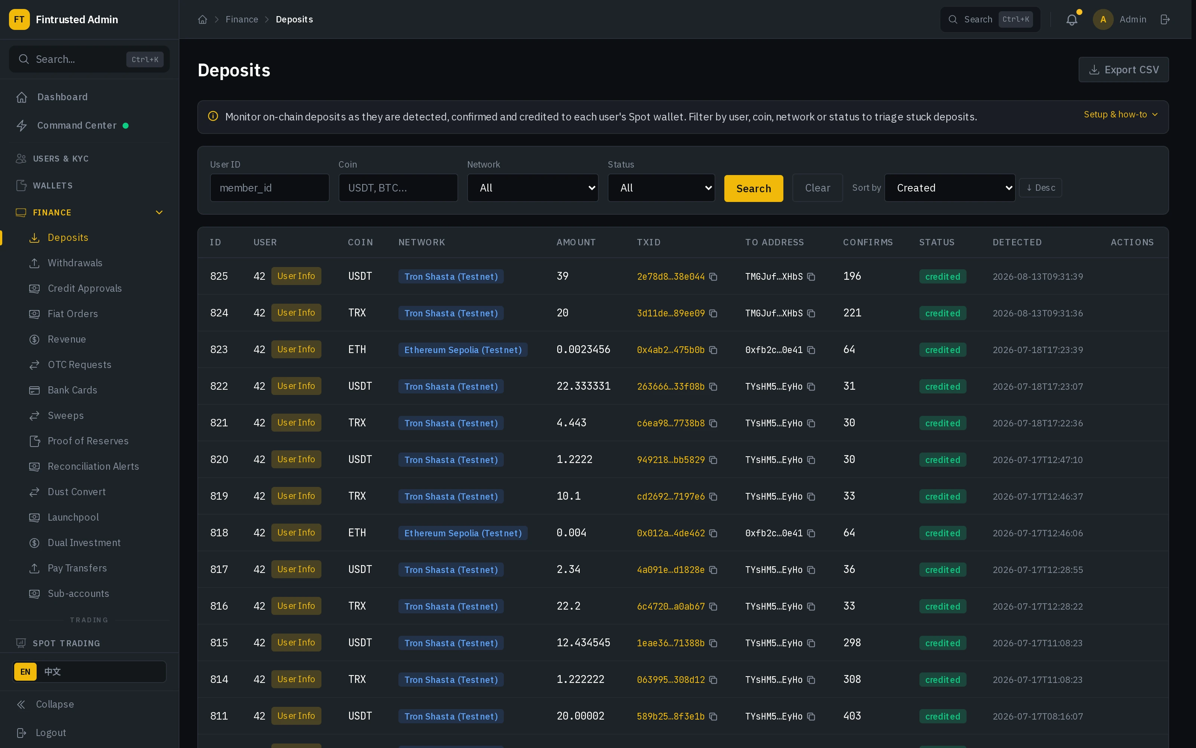Expand the Wallets section
This screenshot has height=748, width=1196.
[x=89, y=186]
